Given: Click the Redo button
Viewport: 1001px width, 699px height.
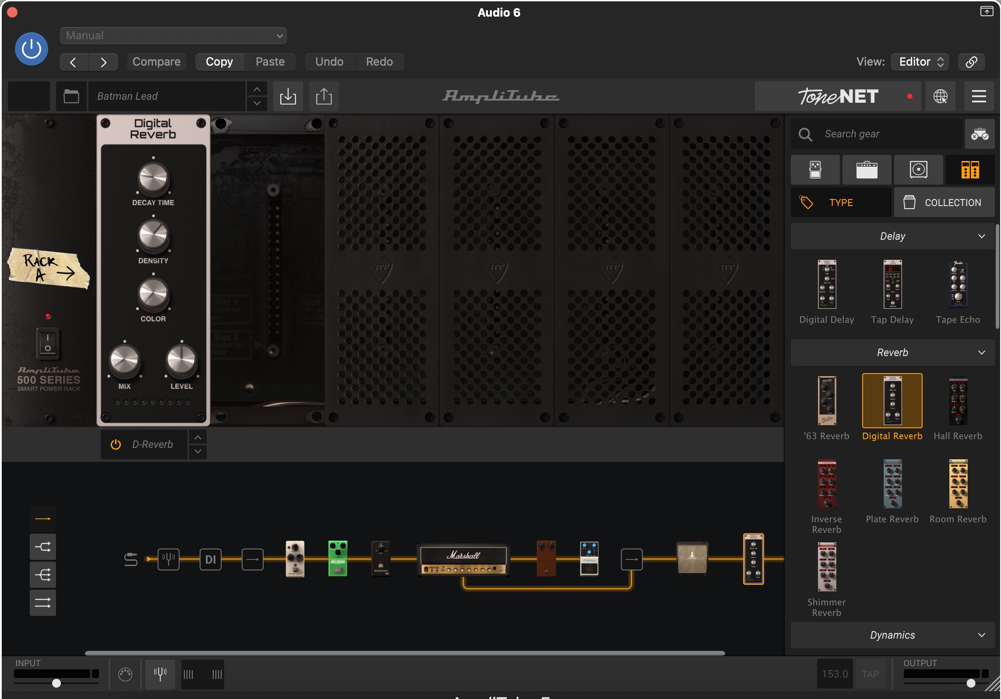Looking at the screenshot, I should (x=379, y=62).
